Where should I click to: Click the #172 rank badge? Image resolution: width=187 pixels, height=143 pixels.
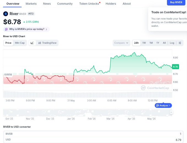pyautogui.click(x=31, y=14)
